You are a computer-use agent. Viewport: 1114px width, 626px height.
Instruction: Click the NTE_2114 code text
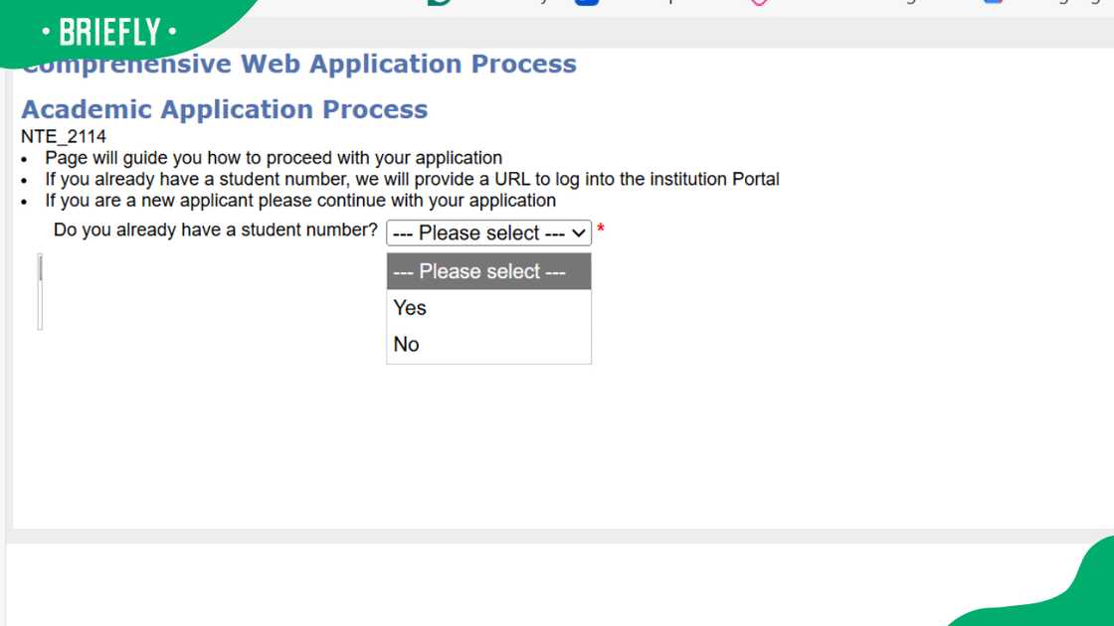[64, 137]
